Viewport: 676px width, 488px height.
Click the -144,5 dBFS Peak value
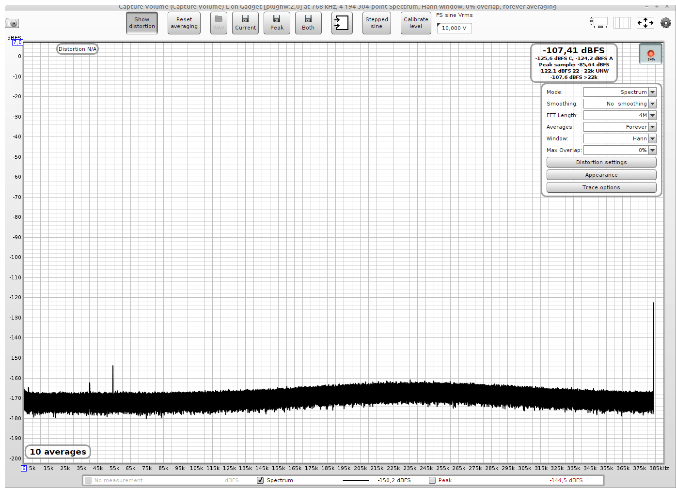click(566, 480)
